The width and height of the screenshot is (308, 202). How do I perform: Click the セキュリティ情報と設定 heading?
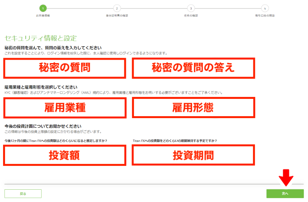(x=41, y=38)
